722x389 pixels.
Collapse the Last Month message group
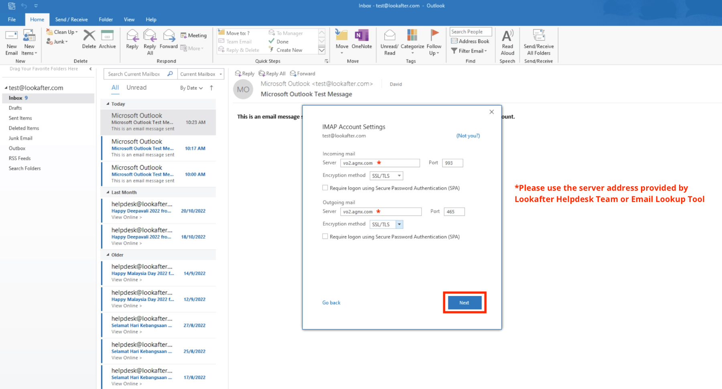[108, 193]
